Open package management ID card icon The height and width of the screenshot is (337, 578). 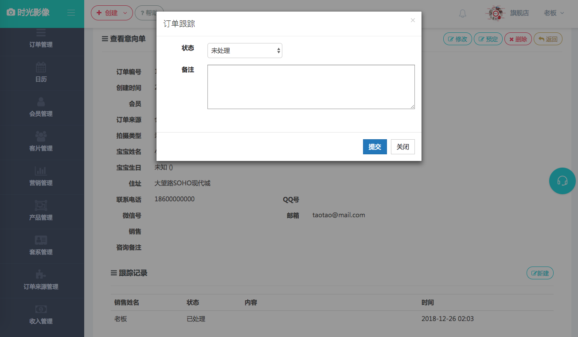pos(41,240)
